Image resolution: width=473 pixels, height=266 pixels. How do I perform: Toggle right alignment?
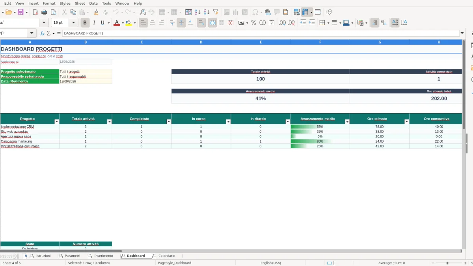161,23
